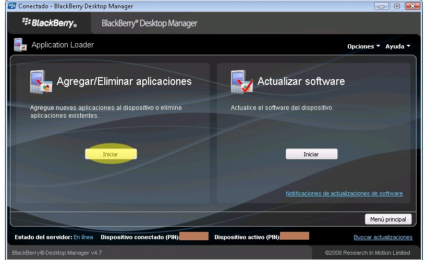Close the BlackBerry Desktop Manager window
The width and height of the screenshot is (427, 260).
coord(412,6)
